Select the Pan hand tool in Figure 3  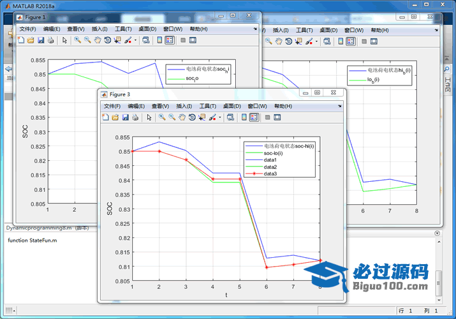pos(182,117)
